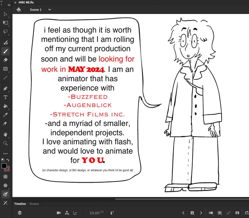The height and width of the screenshot is (218, 249).
Task: Toggle the layers view stack icon
Action: [x=20, y=213]
